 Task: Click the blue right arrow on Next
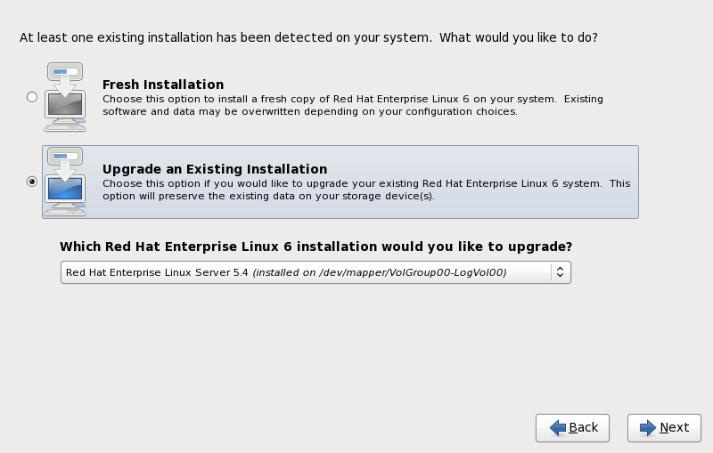[x=648, y=428]
